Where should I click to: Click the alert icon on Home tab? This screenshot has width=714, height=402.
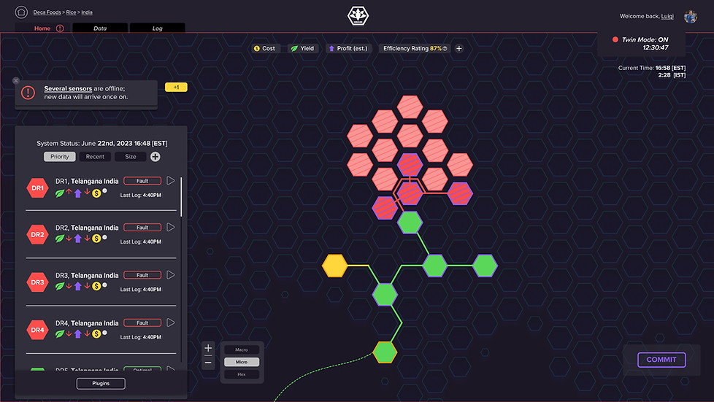[60, 28]
